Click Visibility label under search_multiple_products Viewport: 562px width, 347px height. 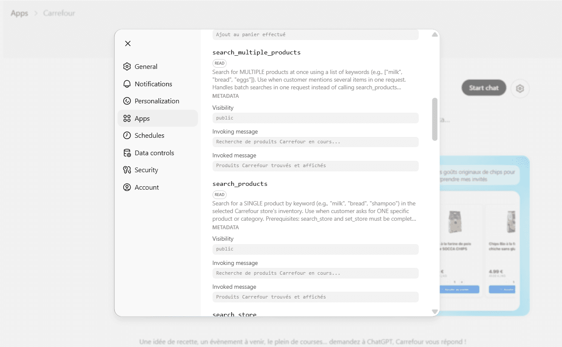[x=223, y=108]
